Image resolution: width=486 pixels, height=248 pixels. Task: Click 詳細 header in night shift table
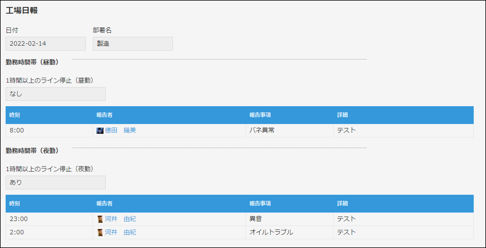coord(343,204)
